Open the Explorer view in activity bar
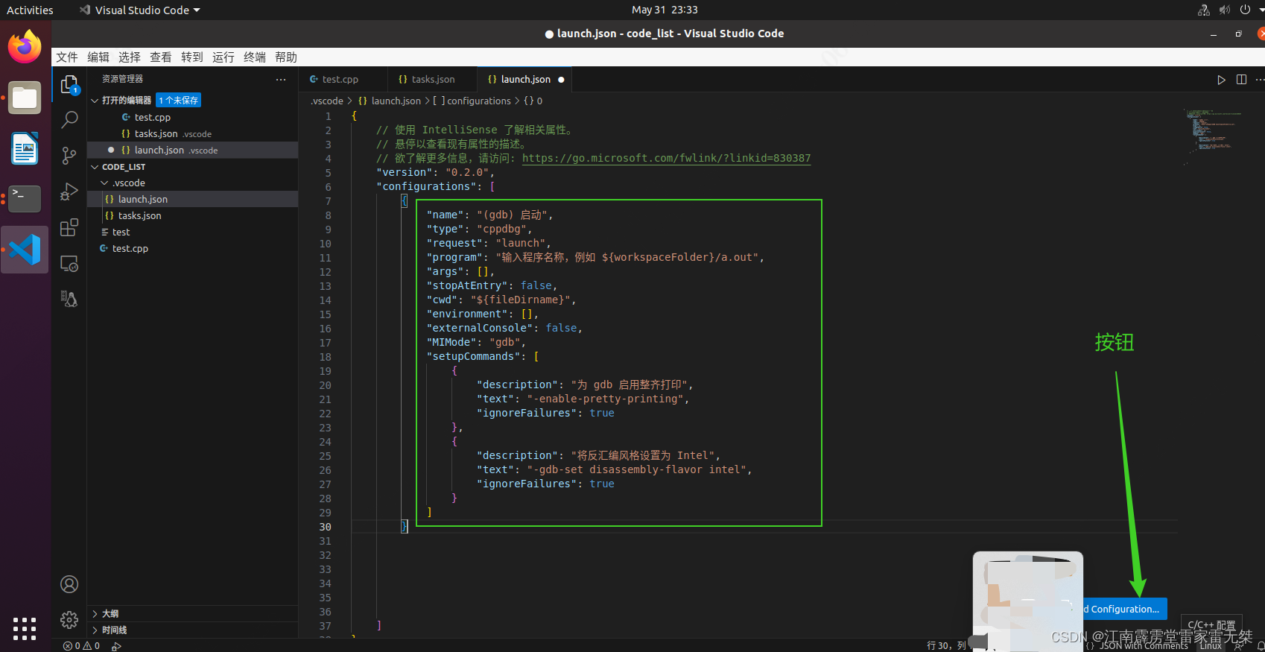This screenshot has width=1265, height=652. tap(69, 85)
